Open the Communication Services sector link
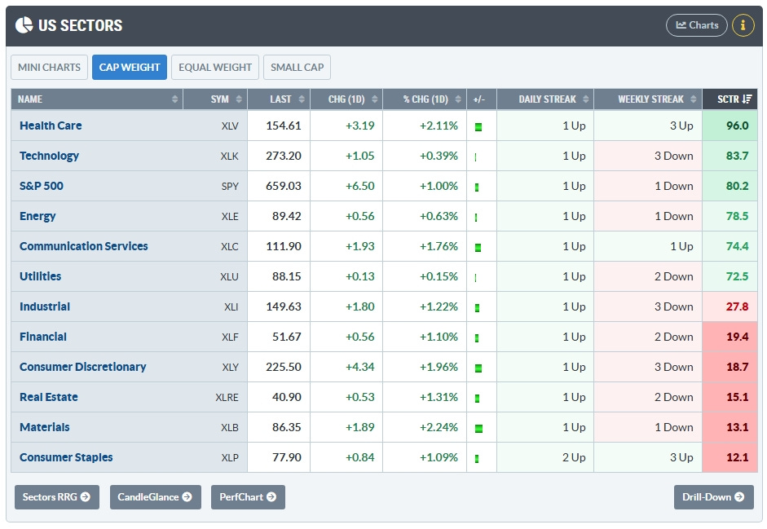This screenshot has height=529, width=767. [x=84, y=246]
